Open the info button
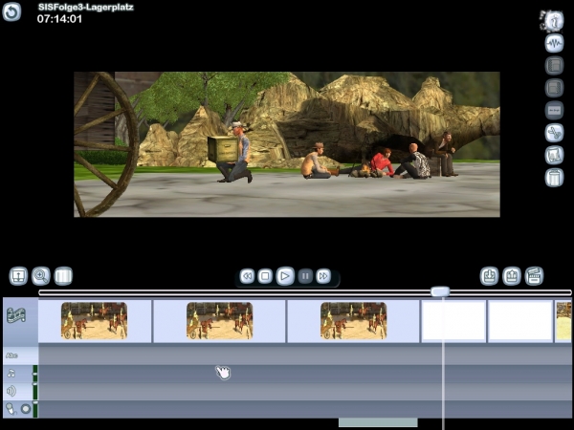 coord(553,21)
